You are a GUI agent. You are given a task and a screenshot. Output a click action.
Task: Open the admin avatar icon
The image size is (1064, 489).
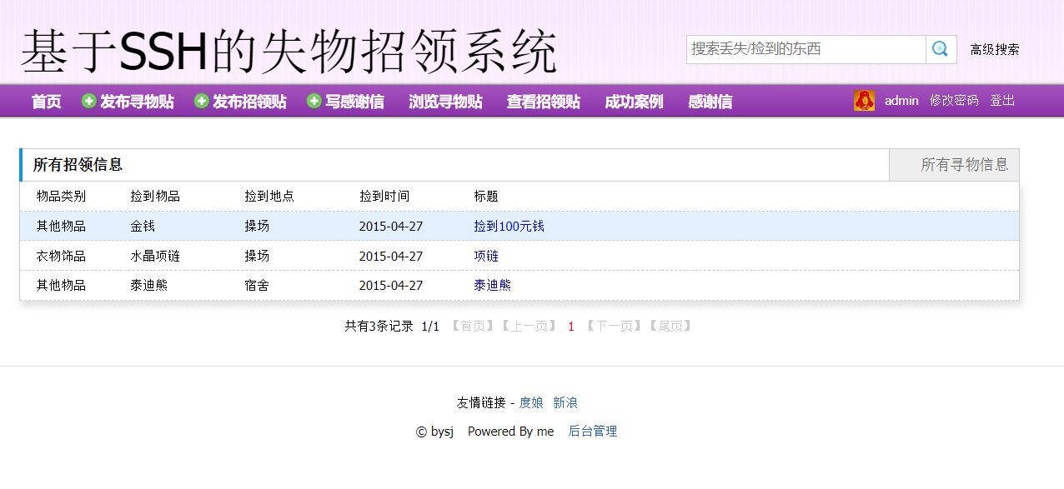864,100
